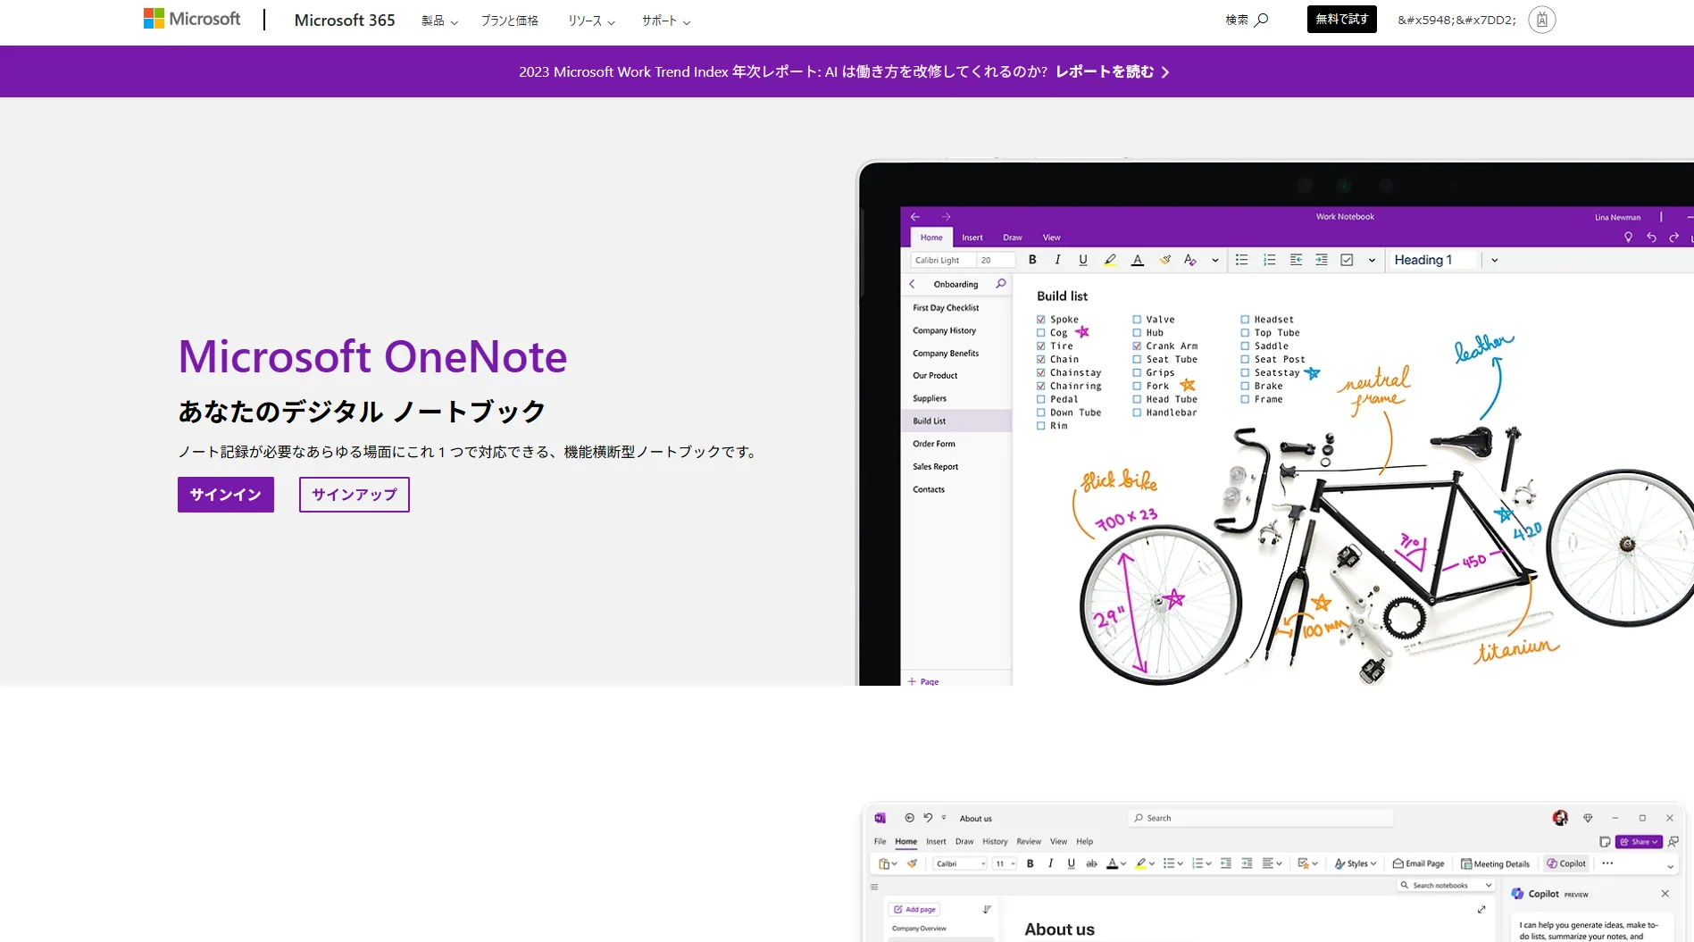Click the サインアップ outlined button

coord(355,495)
